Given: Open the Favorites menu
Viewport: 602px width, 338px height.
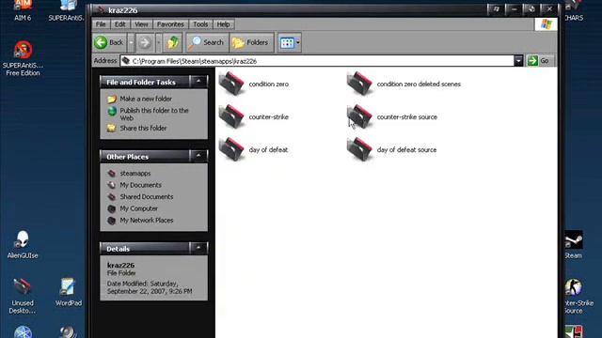Looking at the screenshot, I should tap(170, 24).
